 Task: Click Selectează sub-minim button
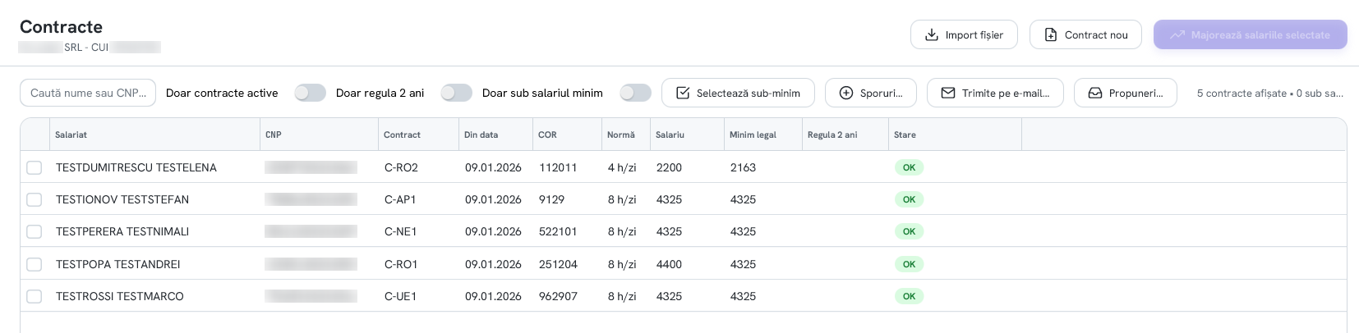[738, 93]
